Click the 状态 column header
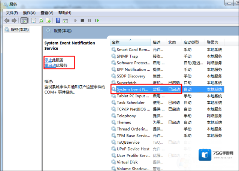Image resolution: width=239 pixels, height=171 pixels. (x=172, y=42)
